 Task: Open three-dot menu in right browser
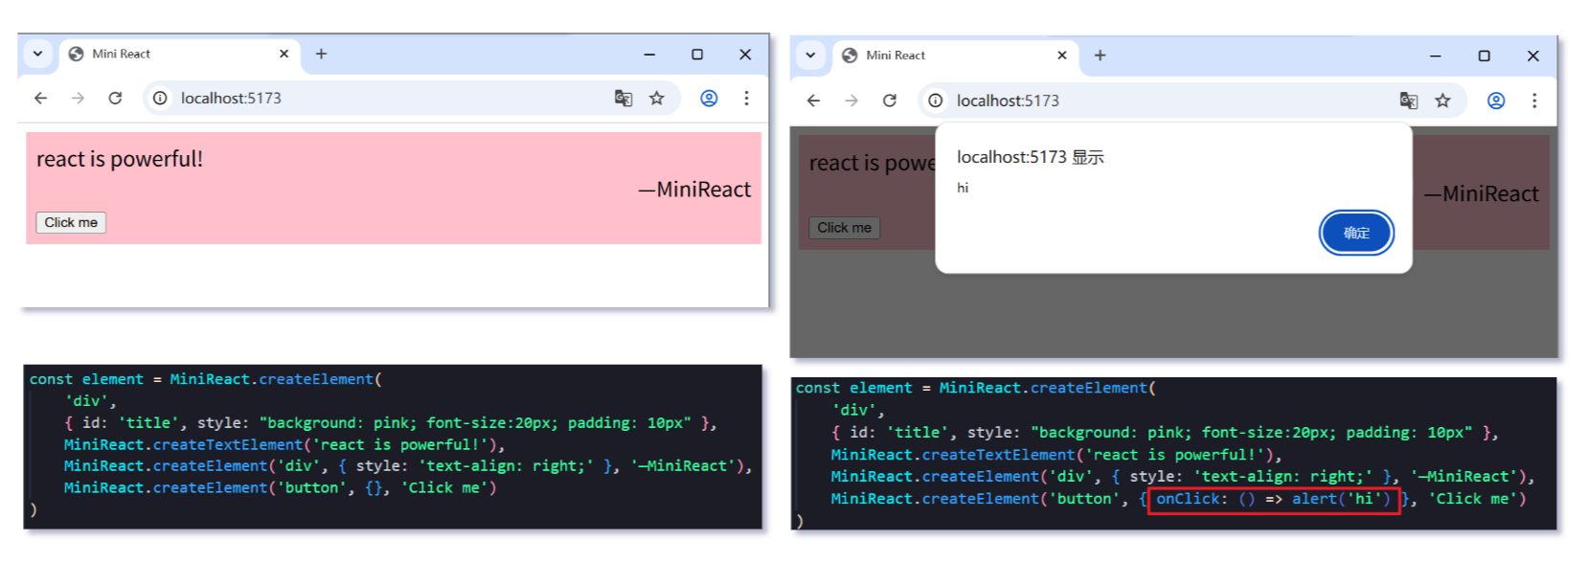1534,101
